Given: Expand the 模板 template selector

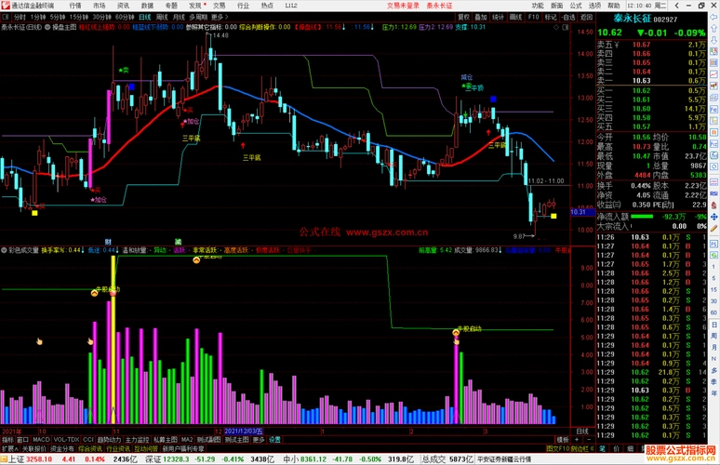Looking at the screenshot, I should coord(562,439).
